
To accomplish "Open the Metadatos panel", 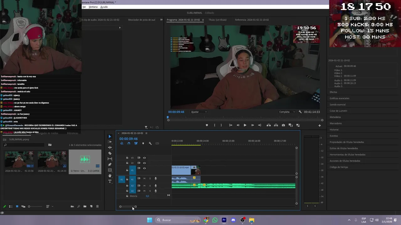I will (x=335, y=117).
